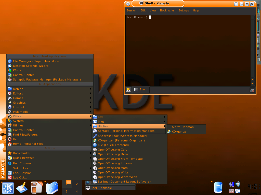Screen dimensions: 261x195
Task: Open Kontact Personal Information Manager
Action: coord(129,131)
